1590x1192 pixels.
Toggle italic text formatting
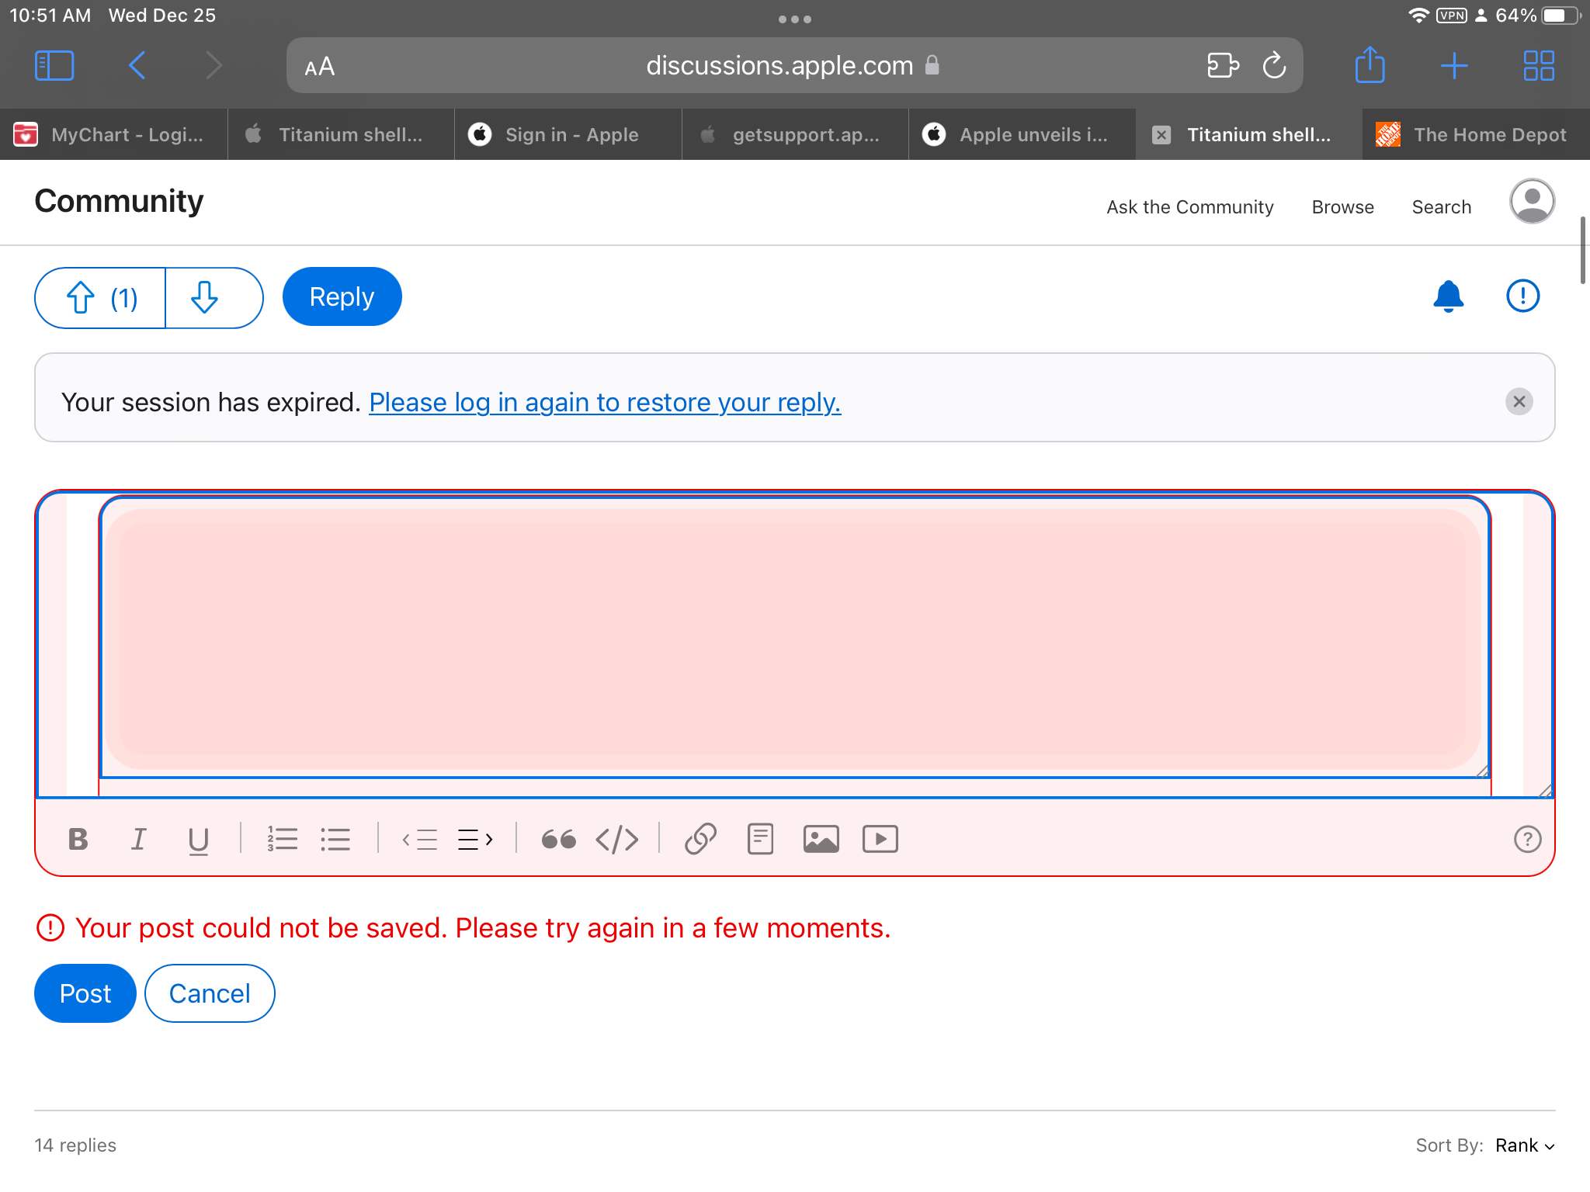click(138, 839)
